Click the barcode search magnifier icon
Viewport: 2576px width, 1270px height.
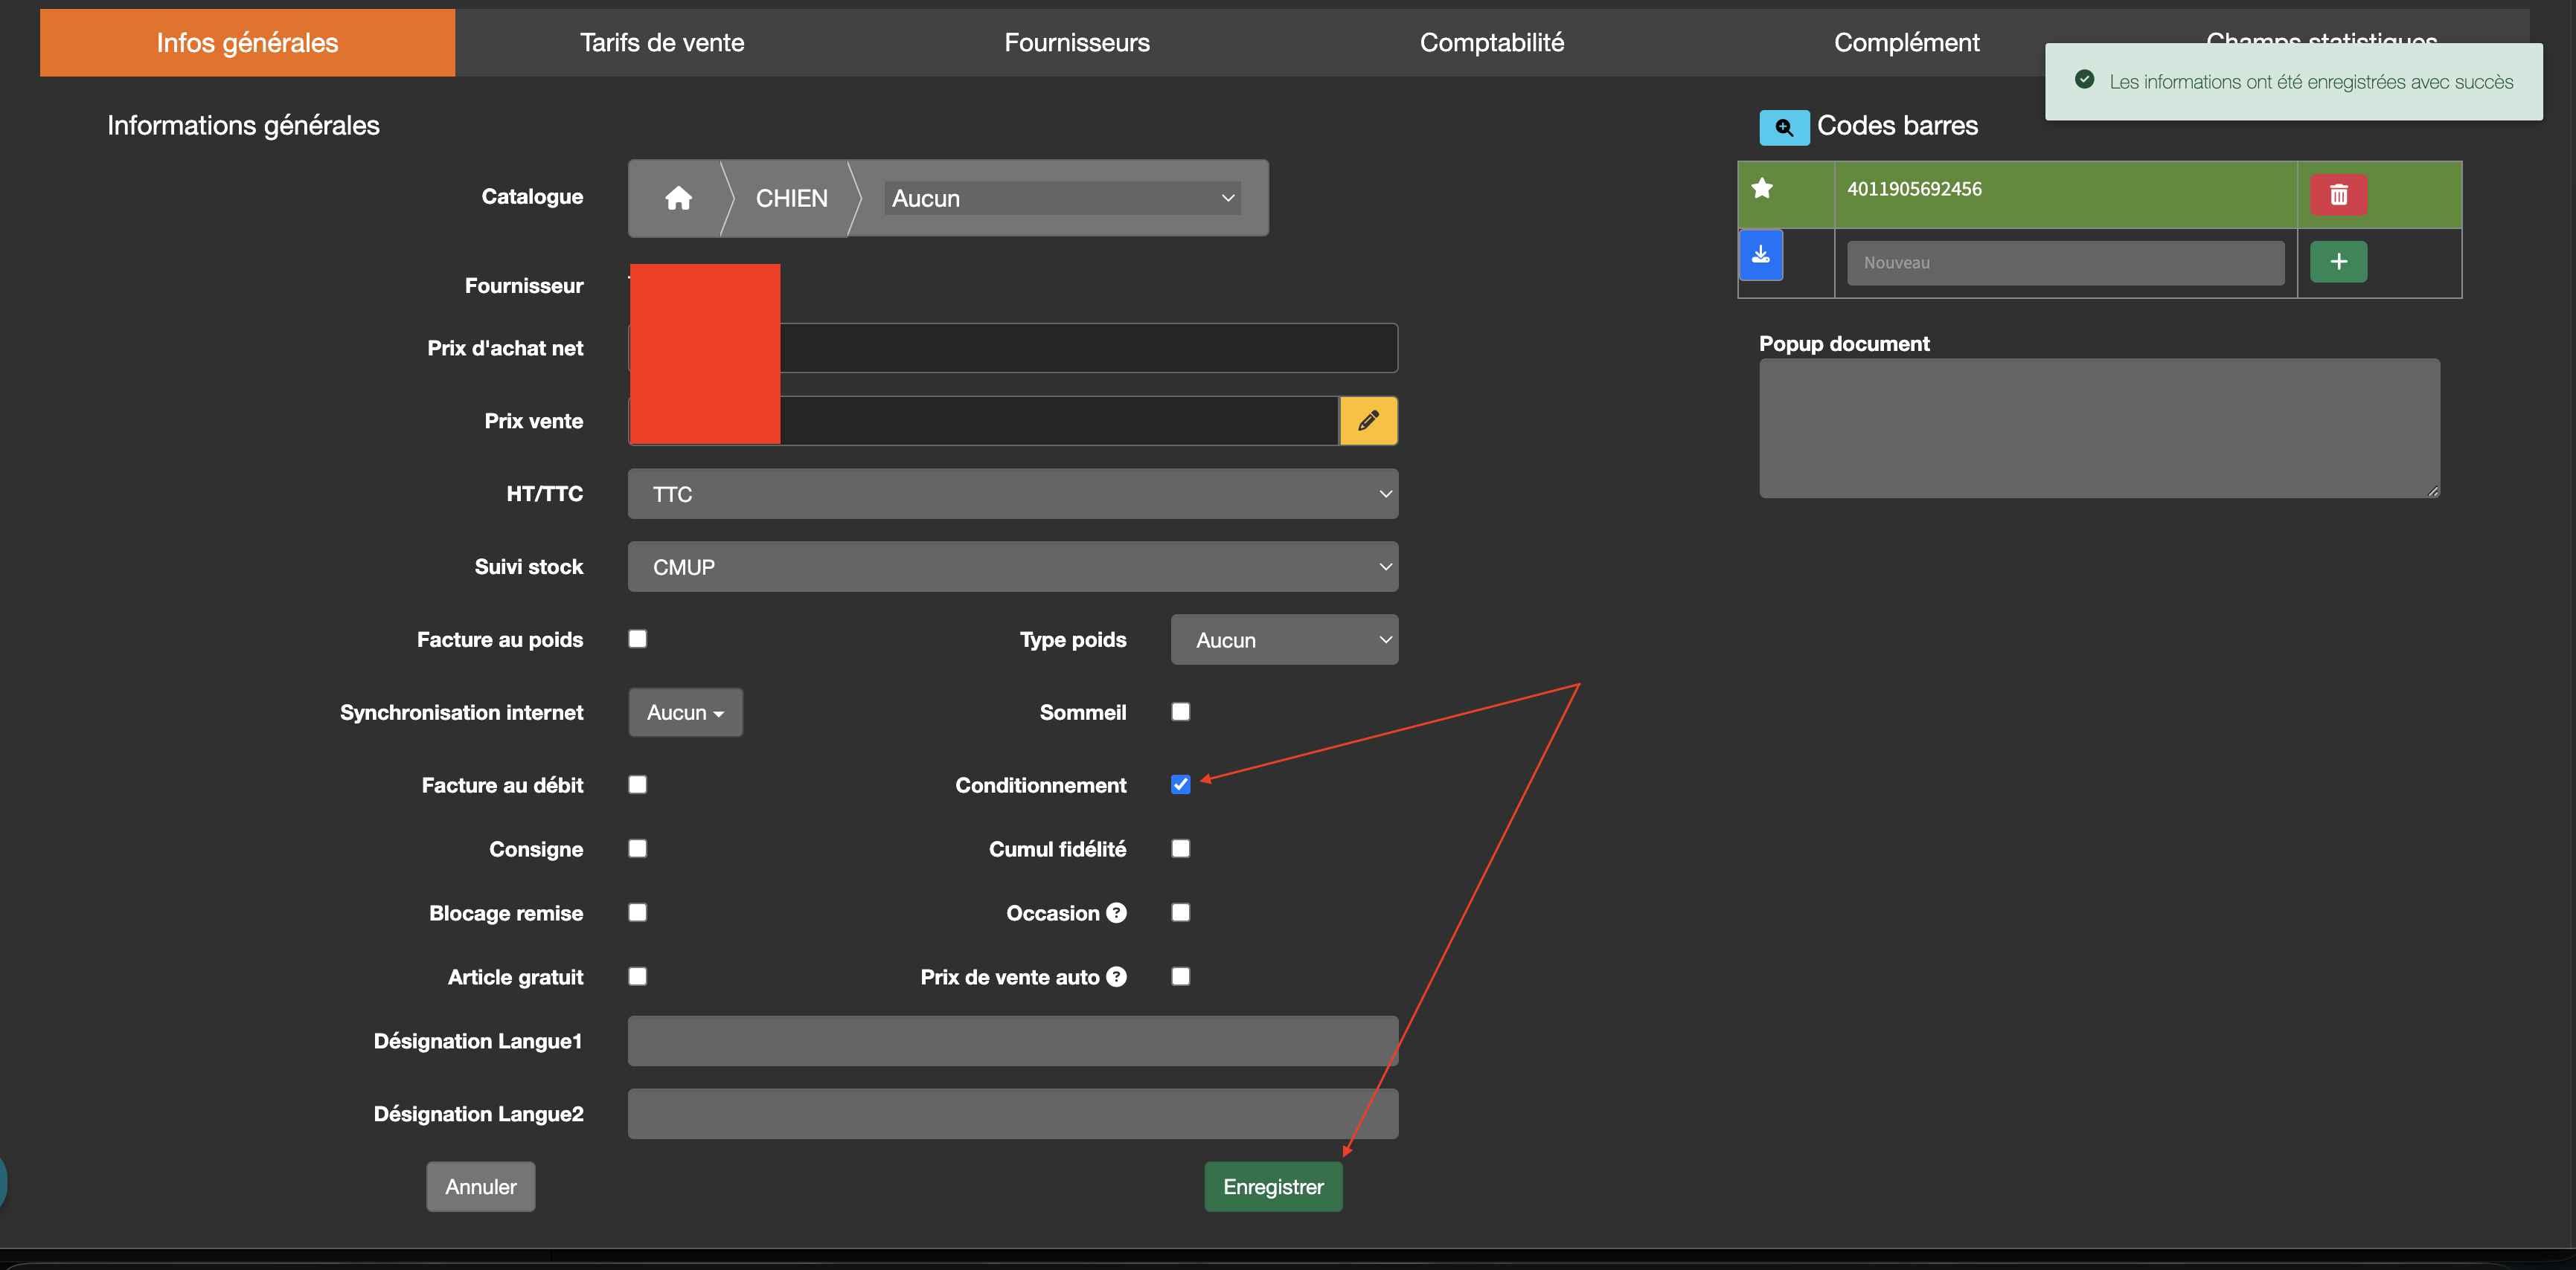pyautogui.click(x=1783, y=127)
